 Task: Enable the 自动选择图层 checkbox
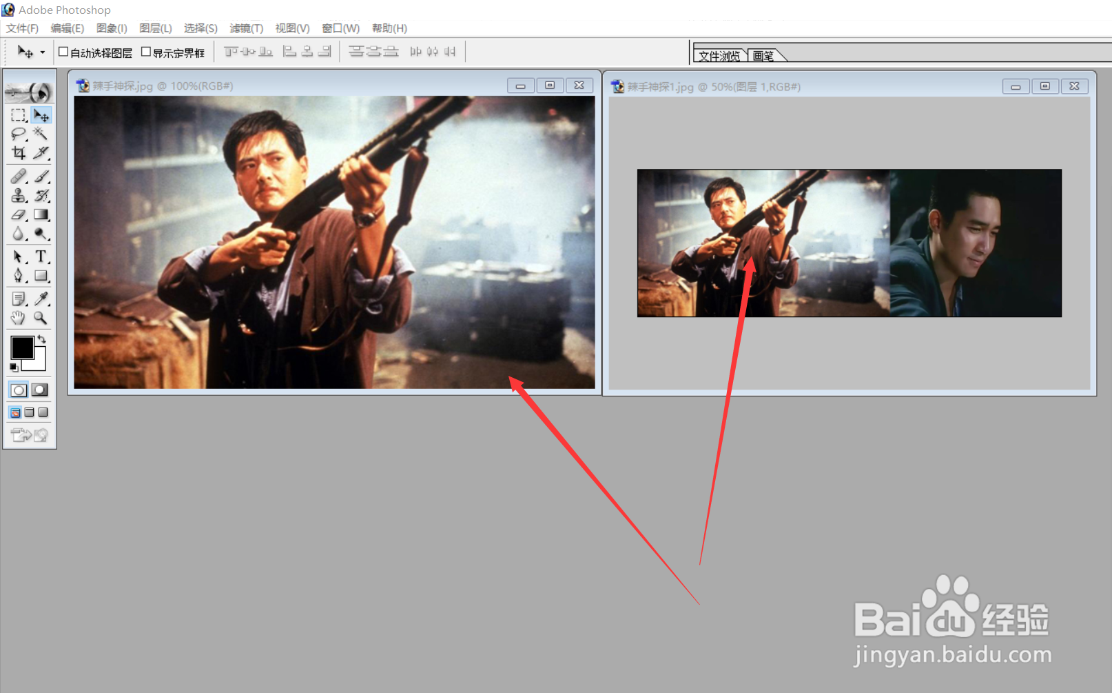coord(63,52)
